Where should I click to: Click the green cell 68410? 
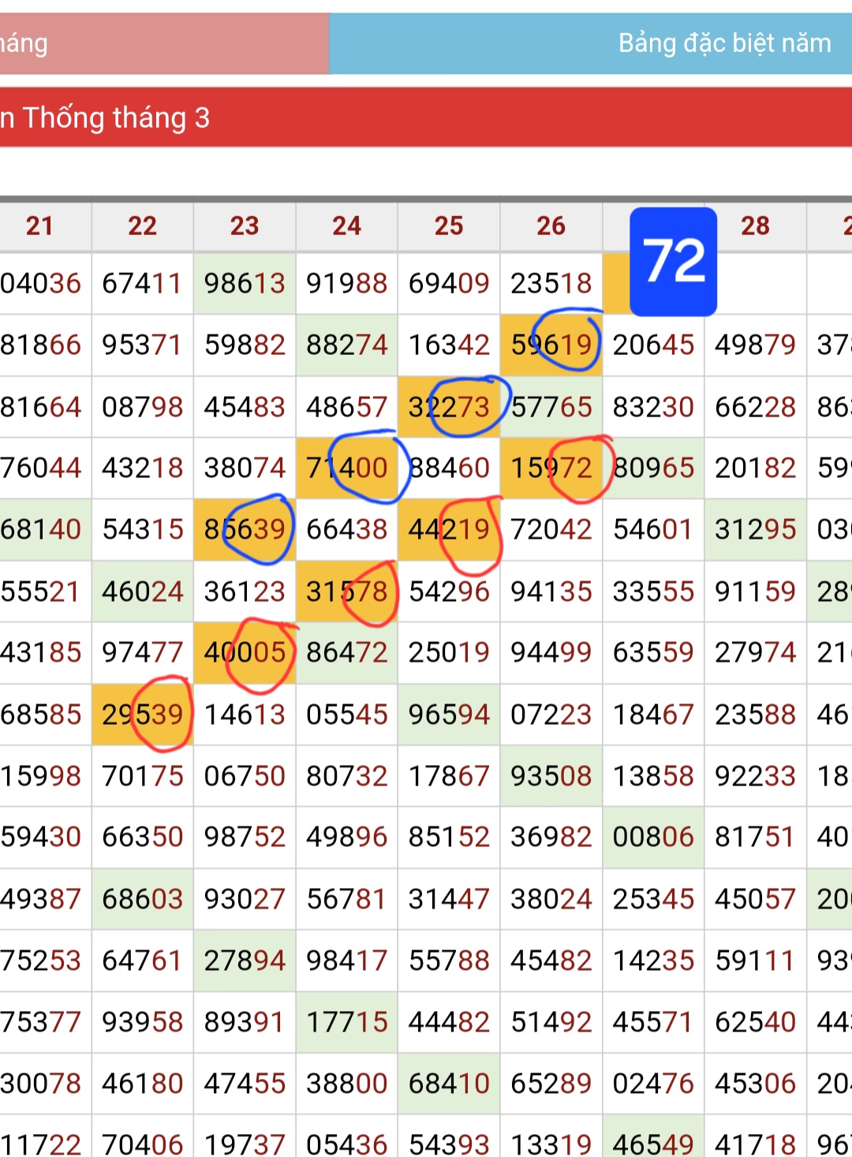[x=449, y=1084]
